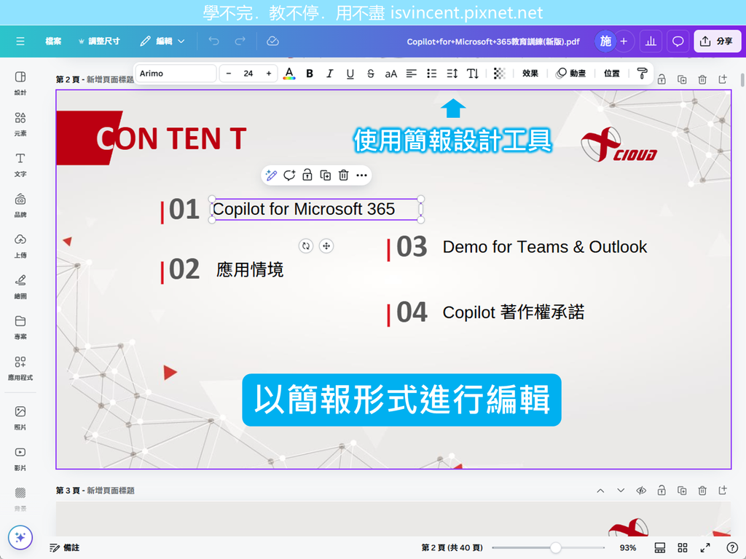
Task: Open the comments speech bubble
Action: (678, 41)
